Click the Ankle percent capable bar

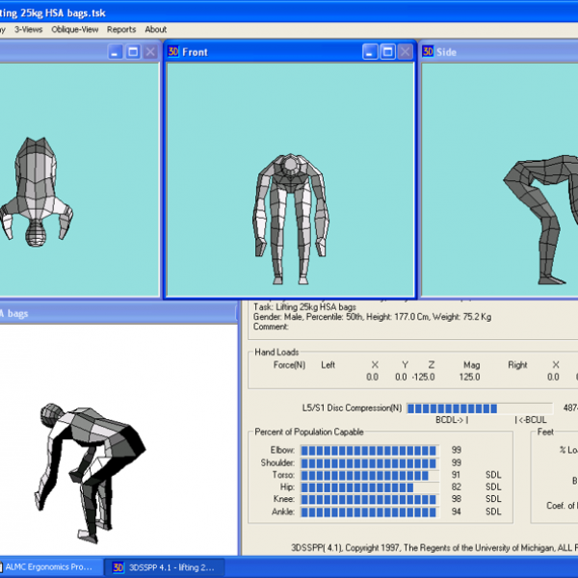click(370, 512)
